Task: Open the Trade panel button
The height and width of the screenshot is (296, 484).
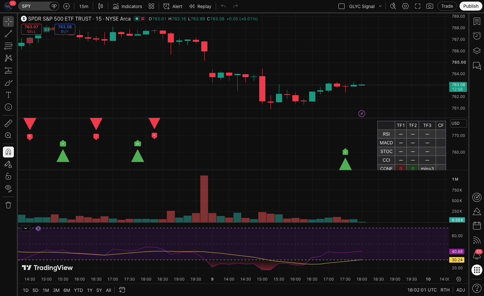Action: tap(447, 6)
